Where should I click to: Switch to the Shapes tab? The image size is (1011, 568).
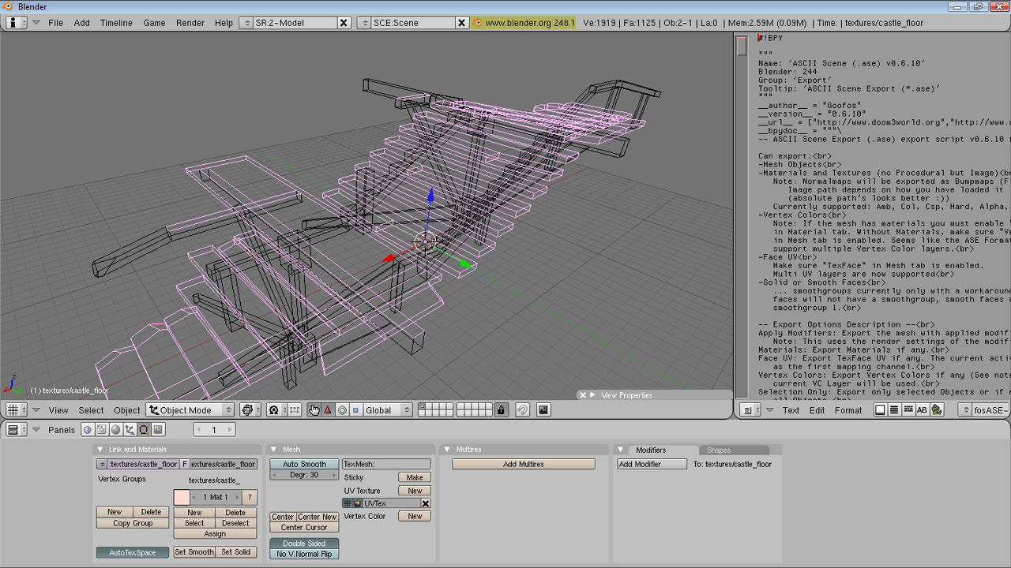pos(718,450)
